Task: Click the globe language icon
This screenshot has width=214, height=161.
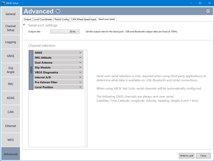Action: 208,11
